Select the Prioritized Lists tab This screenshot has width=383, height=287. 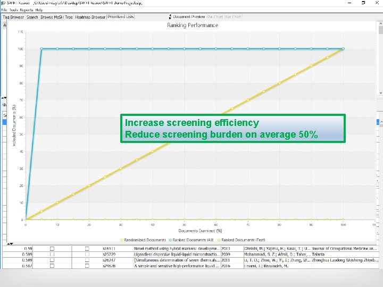point(121,17)
